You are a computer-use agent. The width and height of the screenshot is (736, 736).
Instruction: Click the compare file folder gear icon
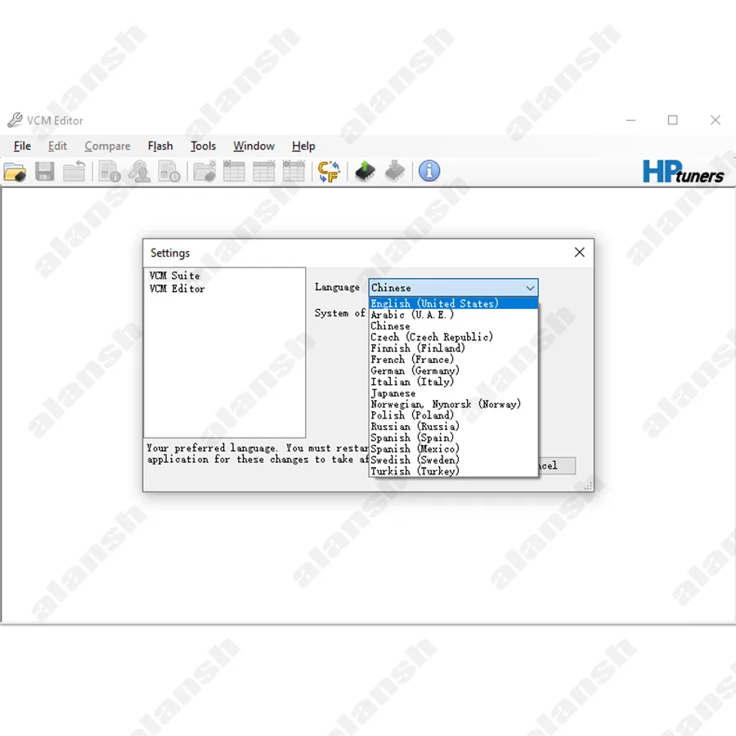tap(204, 172)
